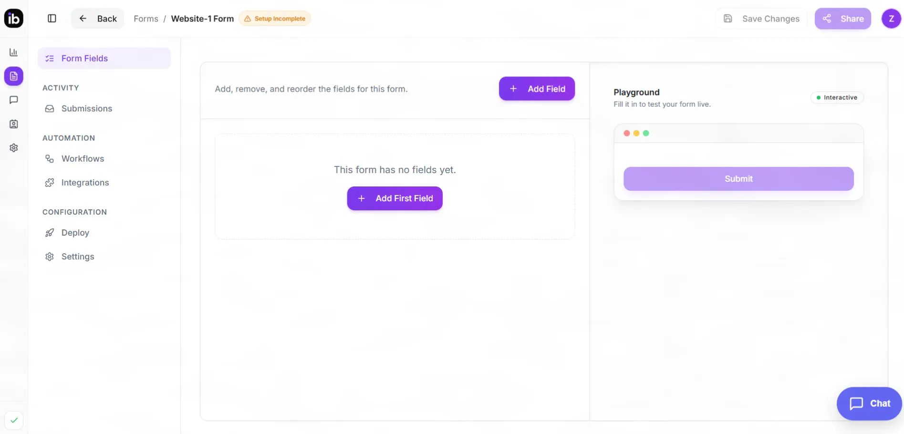Click the green dot in playground window
904x434 pixels.
pos(646,133)
